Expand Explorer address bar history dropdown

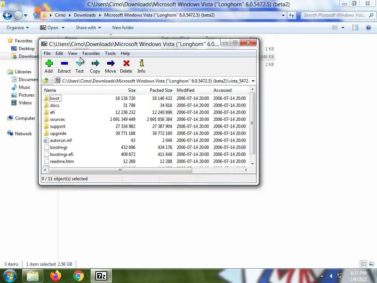point(283,15)
